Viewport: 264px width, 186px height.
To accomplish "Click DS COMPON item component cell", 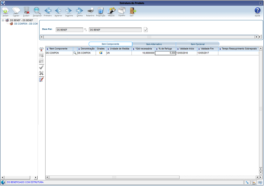I will [59, 53].
